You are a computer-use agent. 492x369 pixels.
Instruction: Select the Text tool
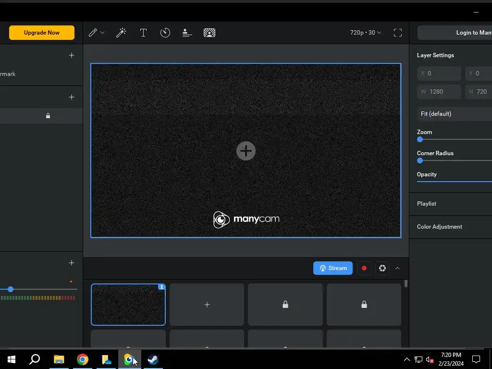click(143, 33)
